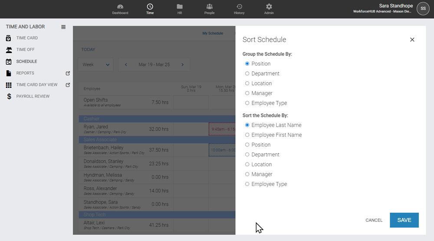The height and width of the screenshot is (241, 434).
Task: Collapse sidebar with hamburger menu icon
Action: pos(63,27)
